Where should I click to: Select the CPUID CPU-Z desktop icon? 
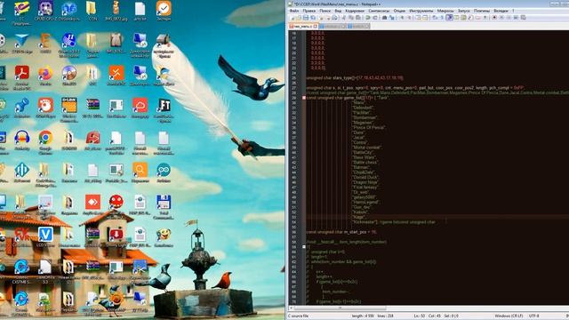(45, 11)
